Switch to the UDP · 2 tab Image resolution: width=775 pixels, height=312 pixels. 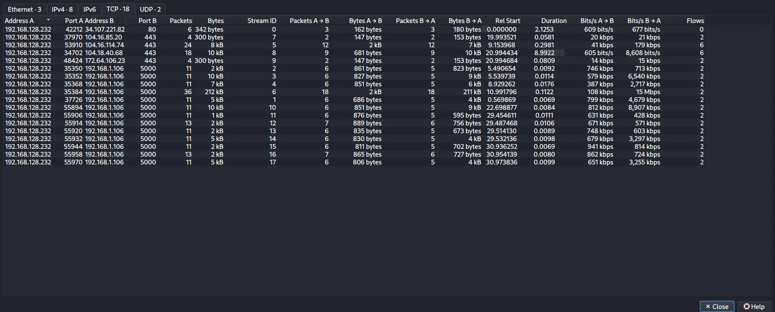click(150, 9)
